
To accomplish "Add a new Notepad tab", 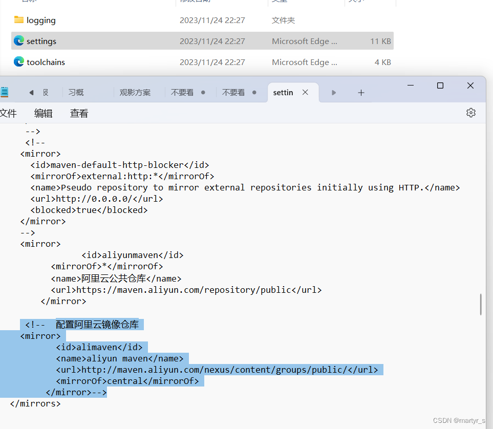I will 361,93.
